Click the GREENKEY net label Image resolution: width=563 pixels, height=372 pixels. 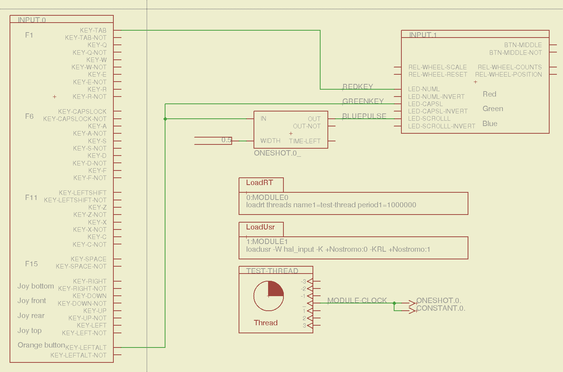(x=363, y=101)
